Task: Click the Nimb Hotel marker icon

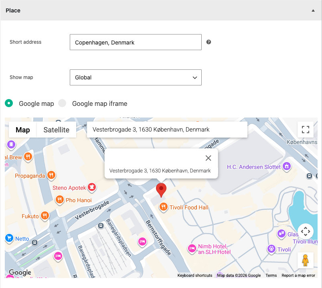Action: pyautogui.click(x=192, y=249)
